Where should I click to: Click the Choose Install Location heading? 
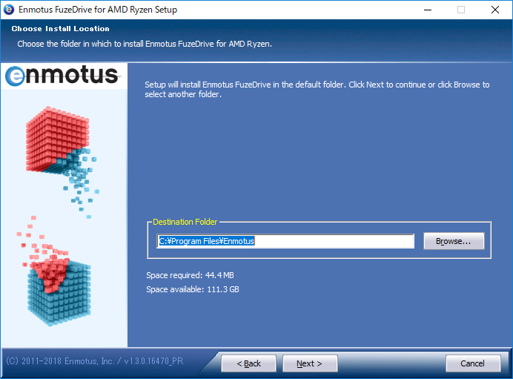pos(60,29)
